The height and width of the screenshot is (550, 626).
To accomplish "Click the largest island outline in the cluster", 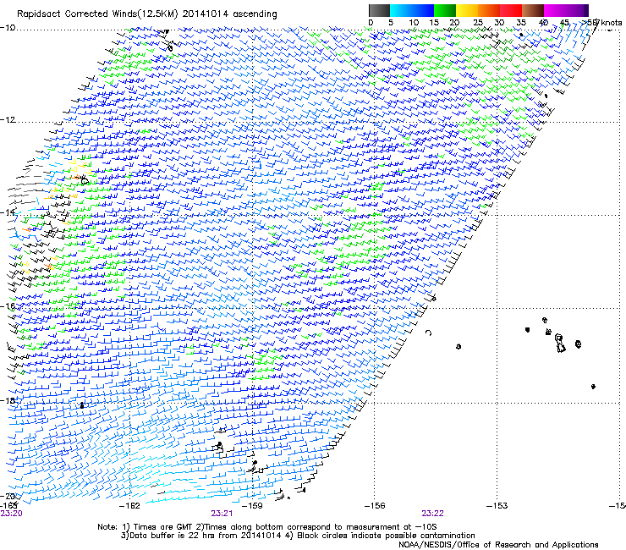I will click(x=560, y=344).
